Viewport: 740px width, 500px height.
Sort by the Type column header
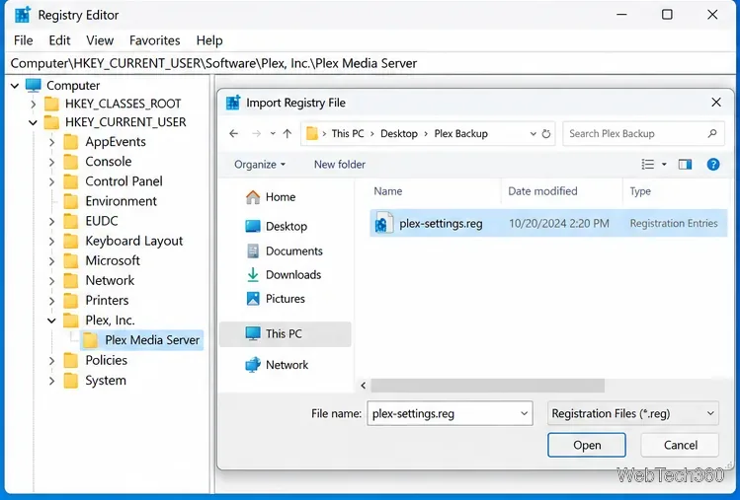tap(640, 191)
